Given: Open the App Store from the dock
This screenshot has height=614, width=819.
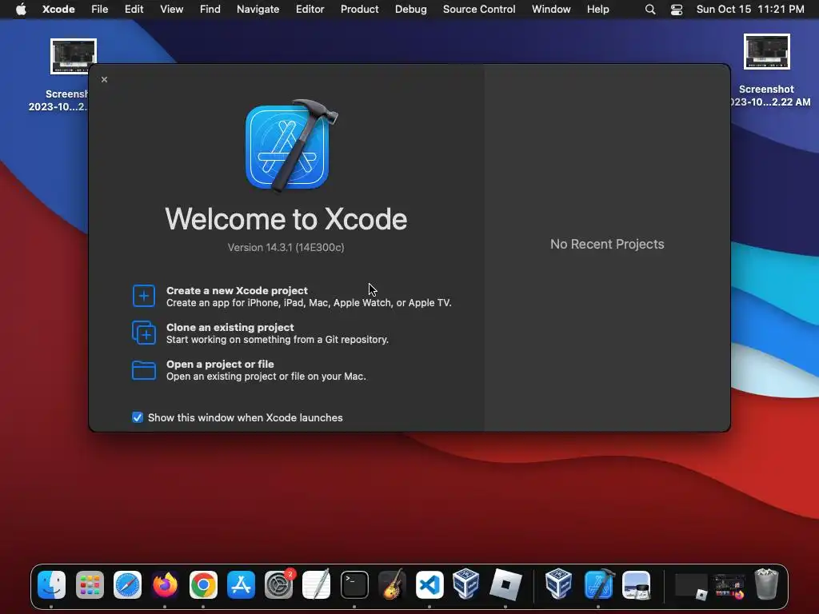Looking at the screenshot, I should click(241, 584).
